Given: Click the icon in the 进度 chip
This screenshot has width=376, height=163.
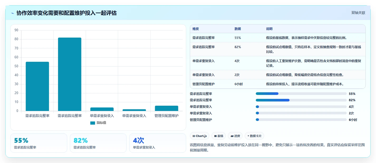Looking at the screenshot, I should (232, 136).
